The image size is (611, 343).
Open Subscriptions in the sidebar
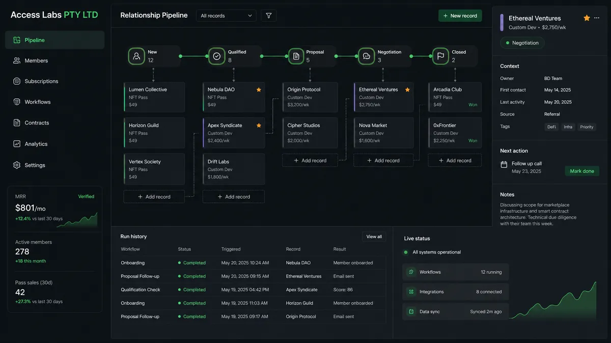click(x=55, y=81)
